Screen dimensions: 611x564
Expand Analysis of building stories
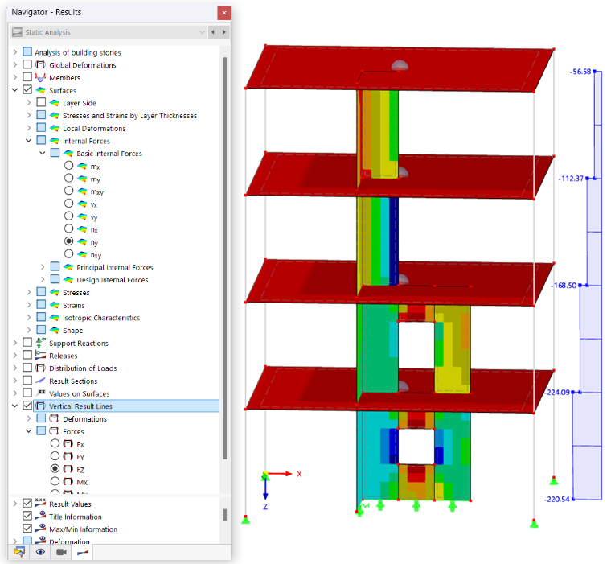(x=14, y=51)
